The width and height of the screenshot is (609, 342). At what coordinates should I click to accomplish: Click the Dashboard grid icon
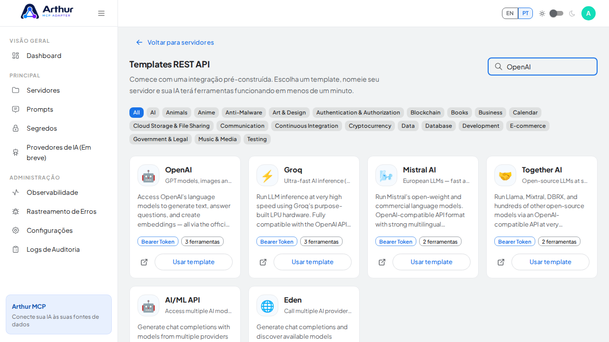[16, 56]
